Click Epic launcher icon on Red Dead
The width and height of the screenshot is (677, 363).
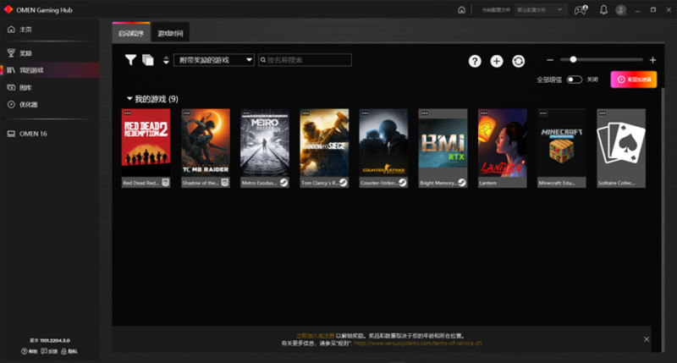[165, 183]
